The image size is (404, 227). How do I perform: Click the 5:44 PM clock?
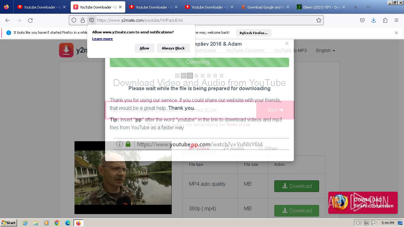pos(388,223)
